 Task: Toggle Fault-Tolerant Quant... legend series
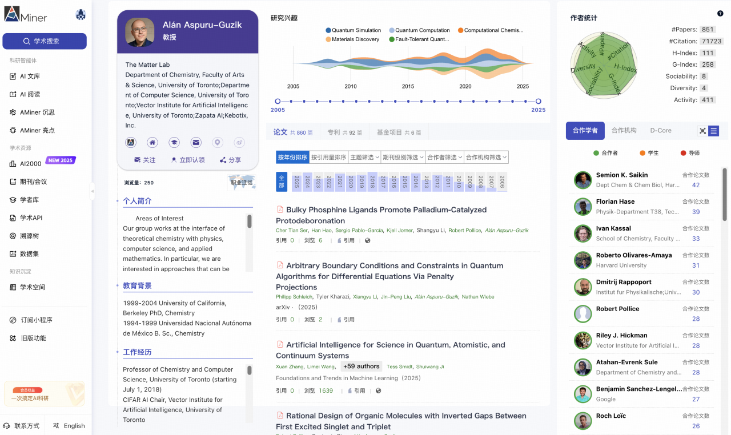(419, 39)
